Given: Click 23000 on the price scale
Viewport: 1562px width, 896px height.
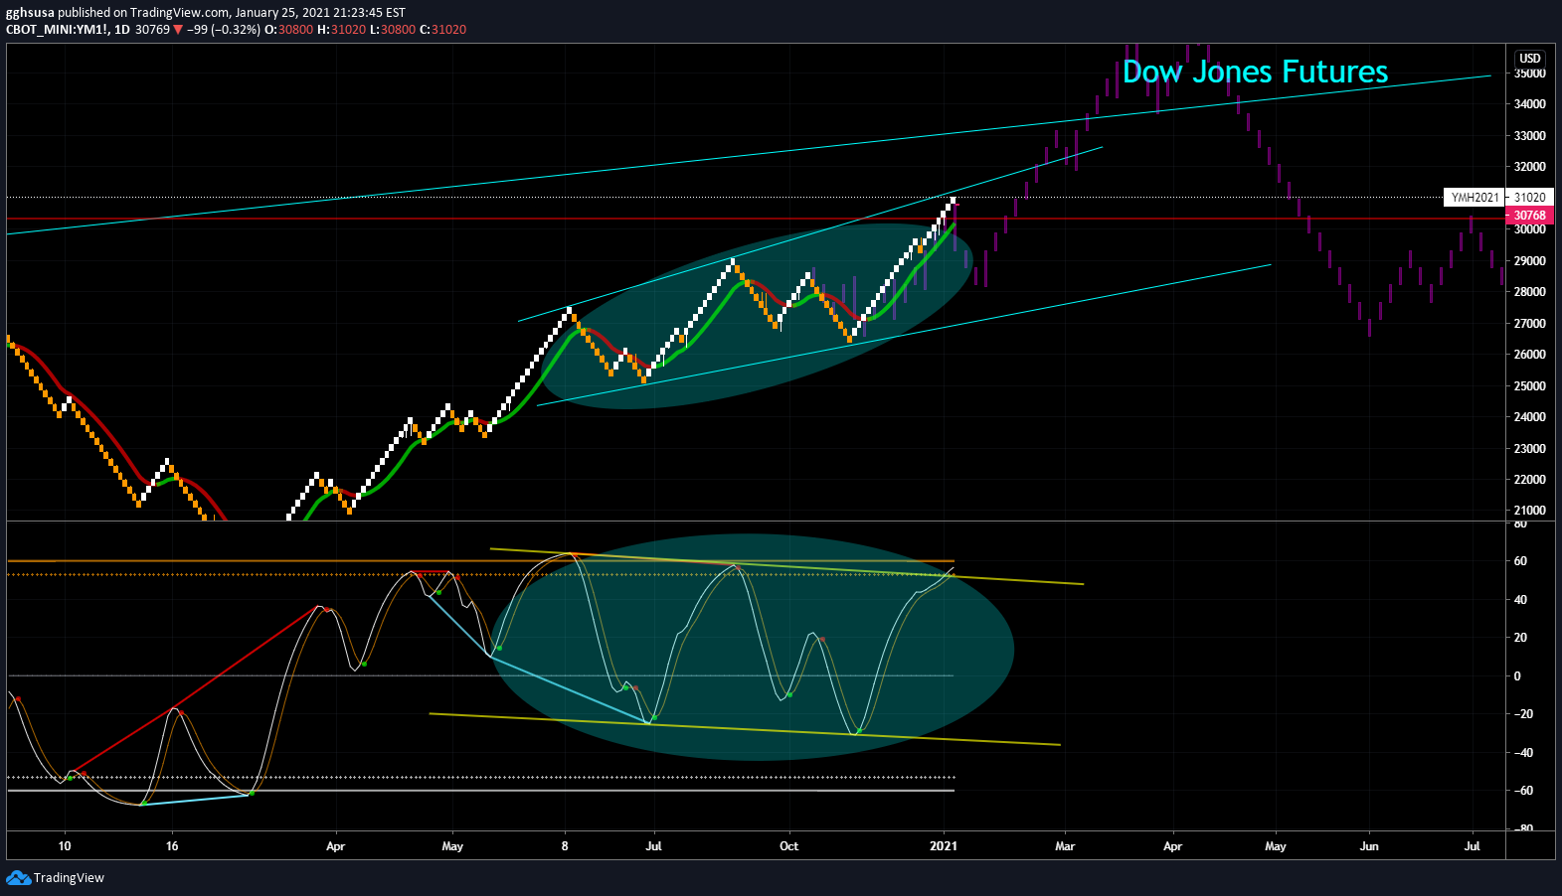Looking at the screenshot, I should pos(1530,449).
